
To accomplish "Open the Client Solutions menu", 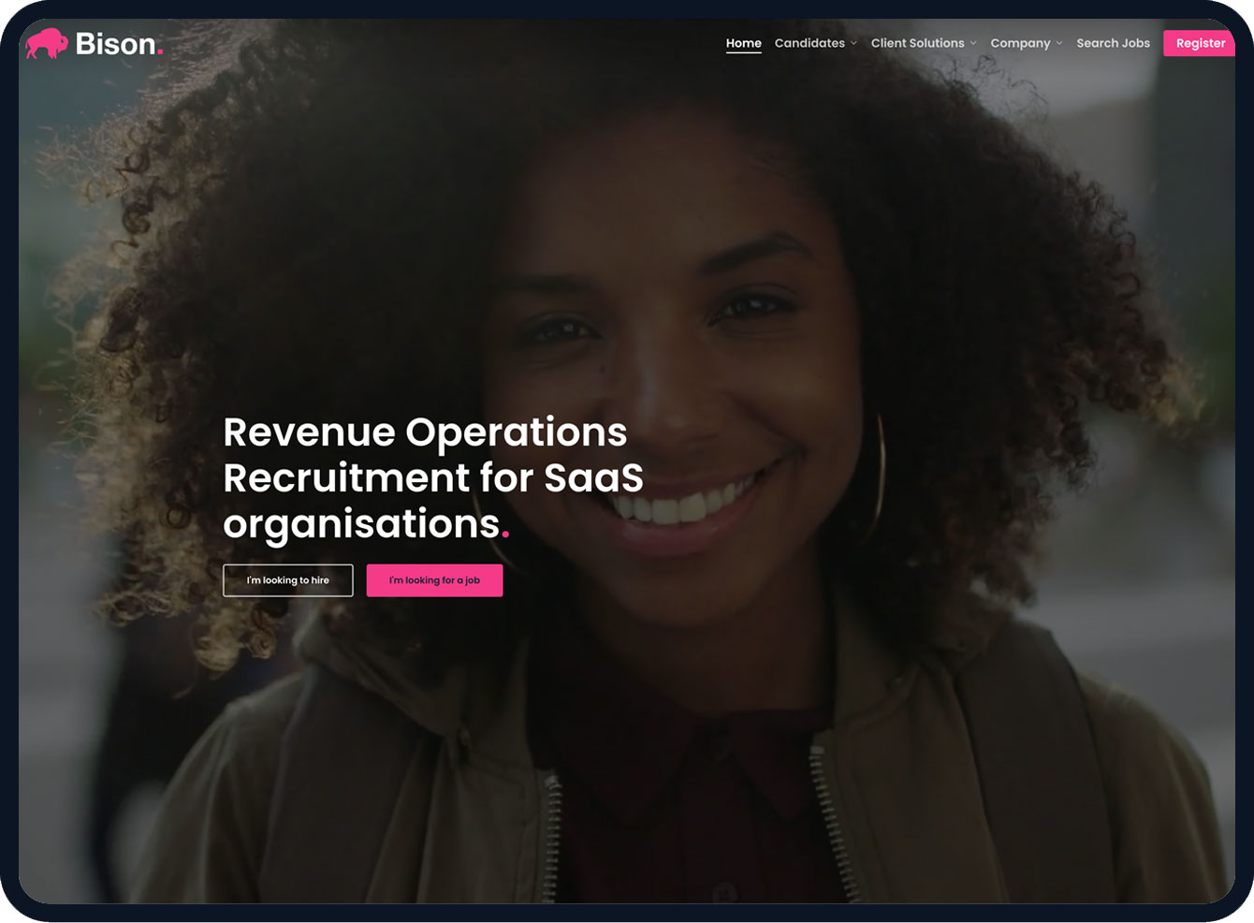I will [x=917, y=43].
